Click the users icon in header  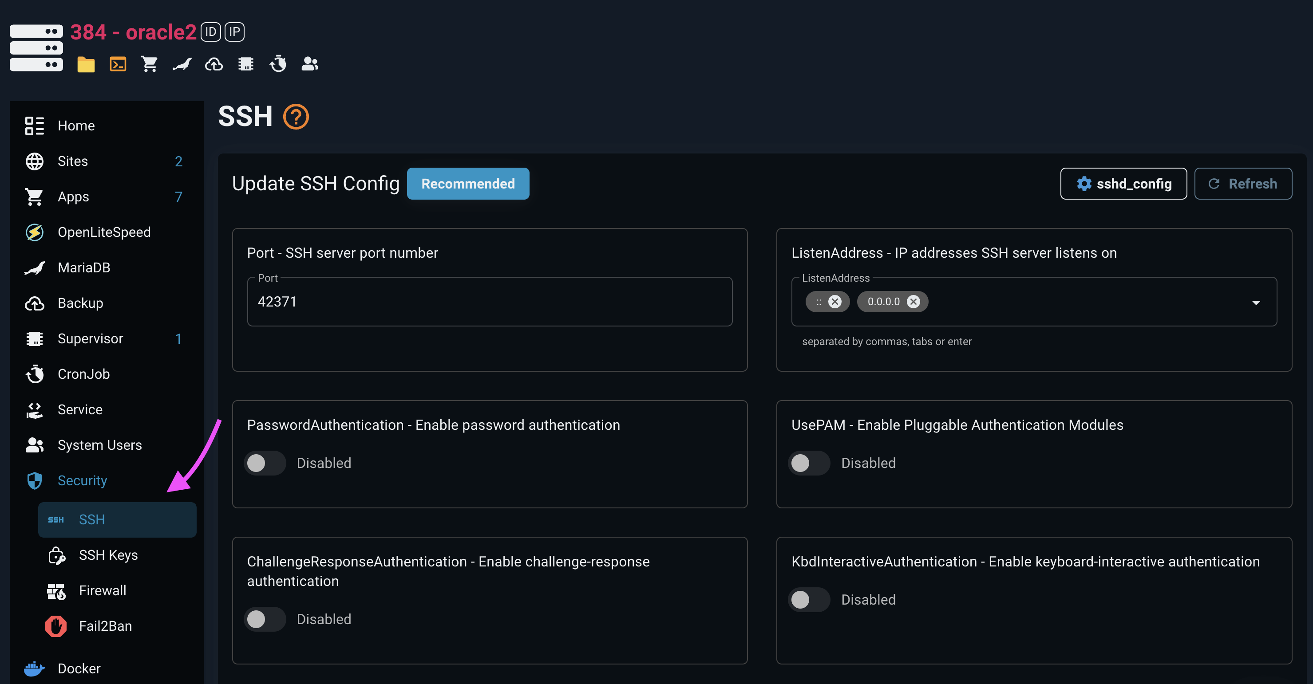(x=309, y=64)
